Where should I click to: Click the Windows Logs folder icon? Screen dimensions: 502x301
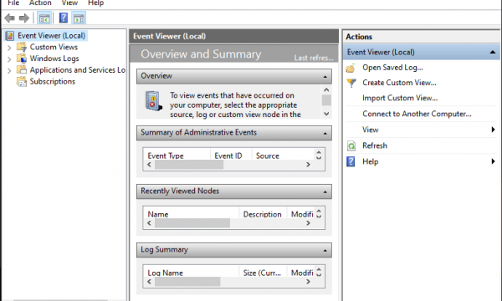(x=22, y=59)
